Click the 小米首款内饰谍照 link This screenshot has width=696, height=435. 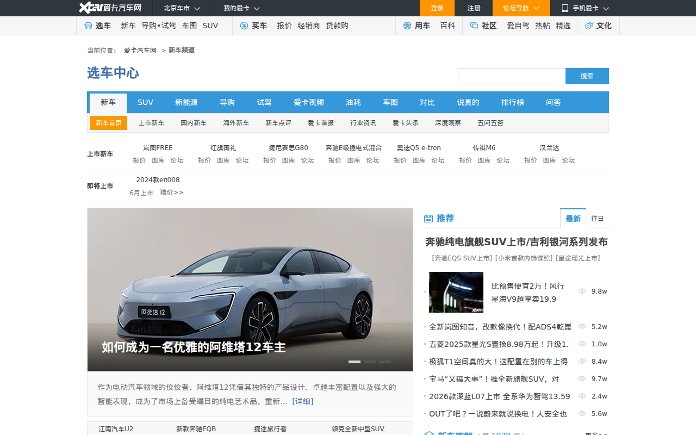[524, 258]
